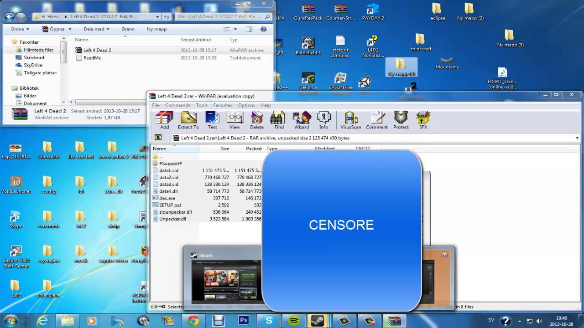584x328 pixels.
Task: Click the Ny mapp button in Explorer
Action: (x=156, y=29)
